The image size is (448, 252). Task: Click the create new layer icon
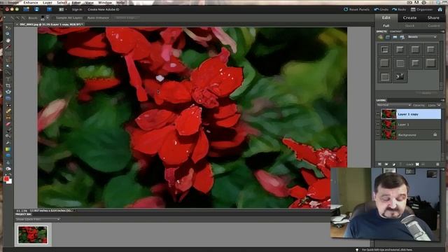(379, 164)
